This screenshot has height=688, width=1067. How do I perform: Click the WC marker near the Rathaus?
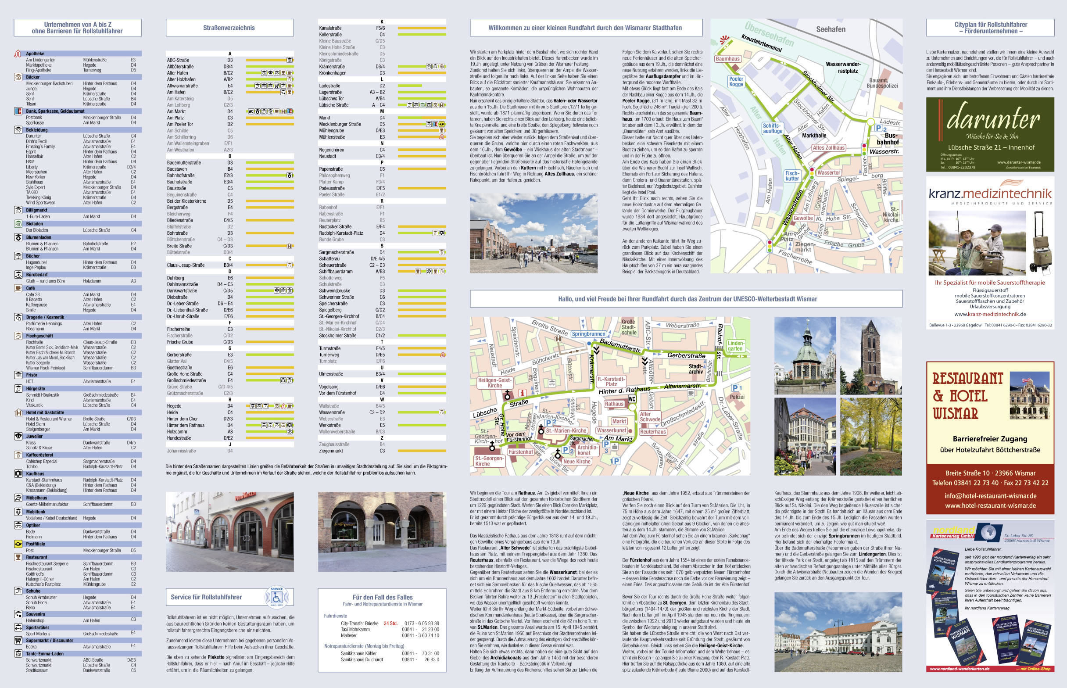point(632,399)
